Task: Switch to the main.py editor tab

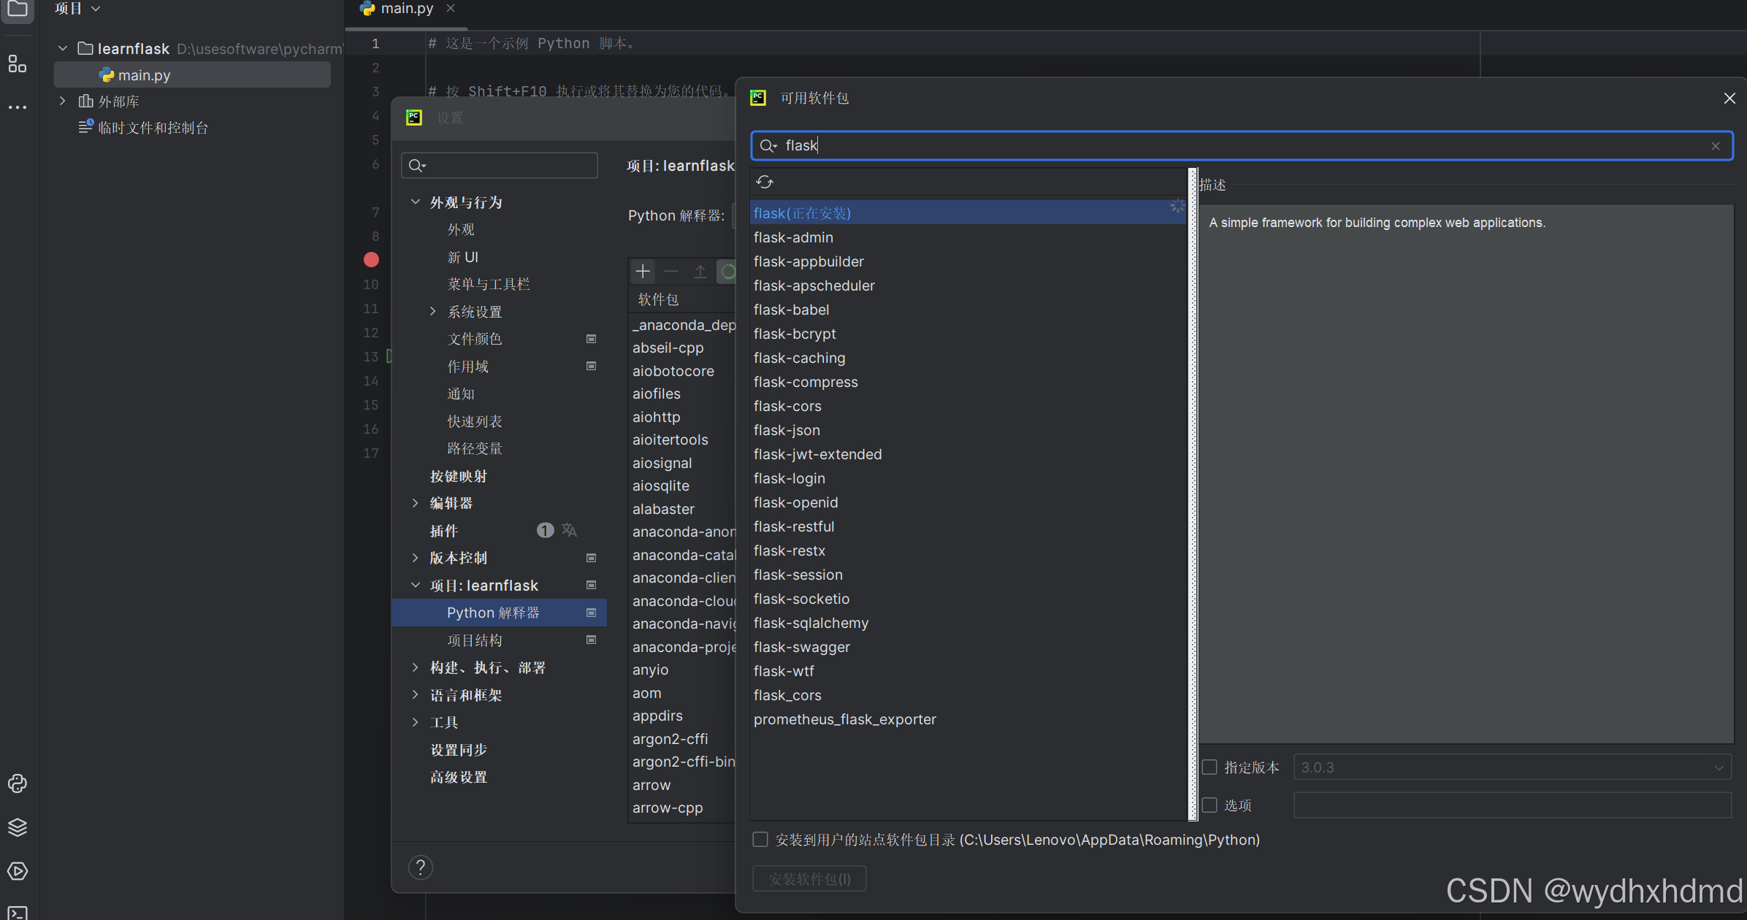Action: [x=406, y=9]
